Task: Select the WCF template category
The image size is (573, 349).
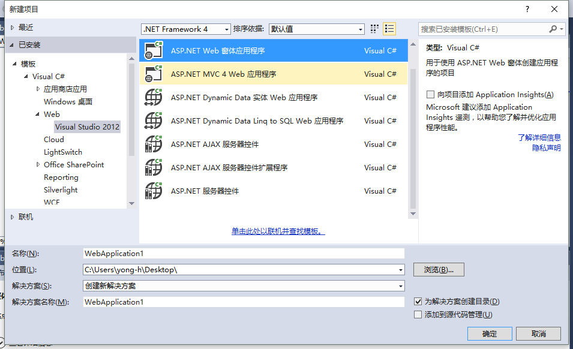Action: click(52, 202)
